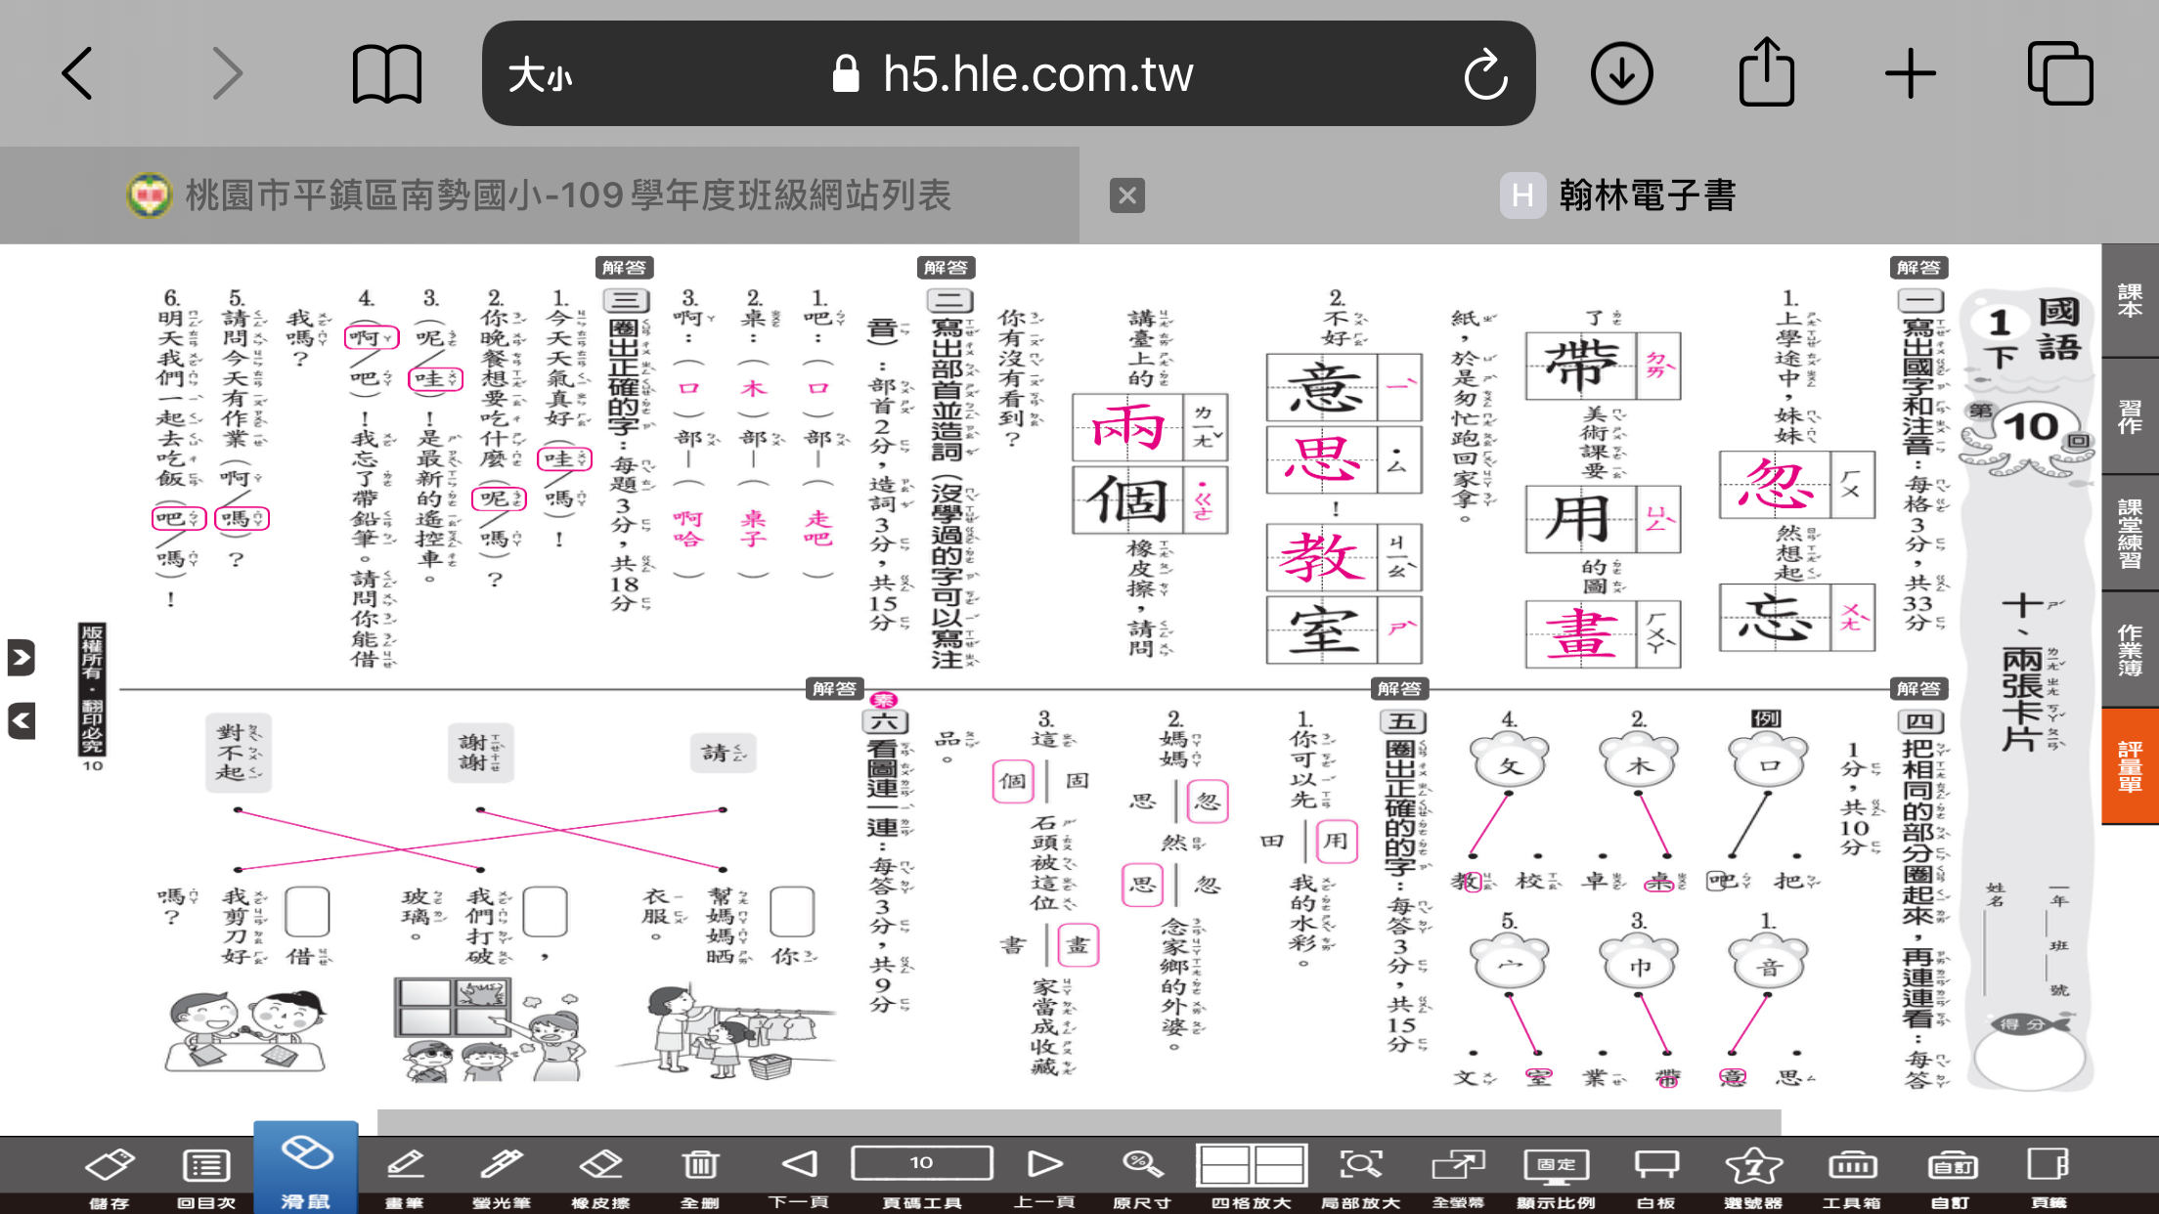Select the 螢光筆 highlighter tool
This screenshot has width=2159, height=1214.
[502, 1176]
